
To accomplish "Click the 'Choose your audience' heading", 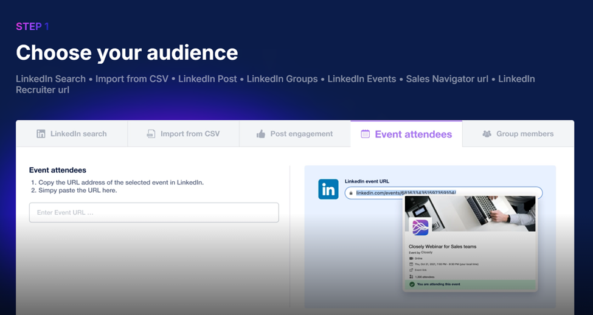I will click(127, 52).
